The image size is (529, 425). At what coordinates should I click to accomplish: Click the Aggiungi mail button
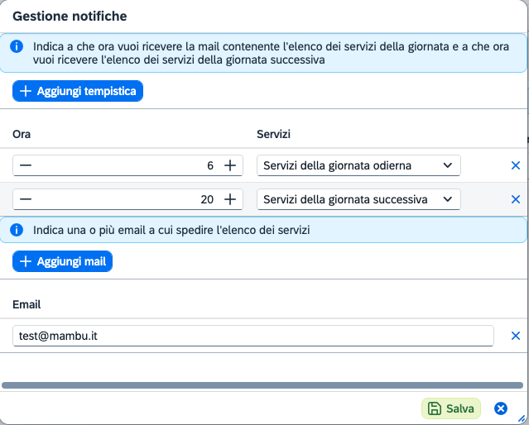coord(62,261)
